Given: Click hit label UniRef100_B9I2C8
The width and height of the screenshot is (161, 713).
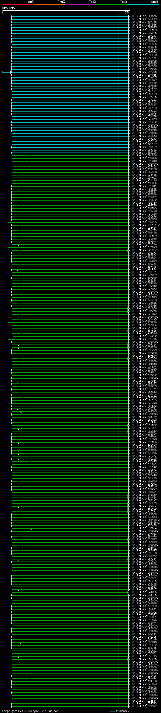Looking at the screenshot, I should [144, 153].
